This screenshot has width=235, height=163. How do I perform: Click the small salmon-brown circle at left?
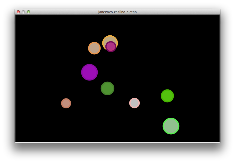tap(66, 103)
